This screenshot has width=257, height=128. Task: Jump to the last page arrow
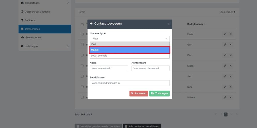[237, 114]
